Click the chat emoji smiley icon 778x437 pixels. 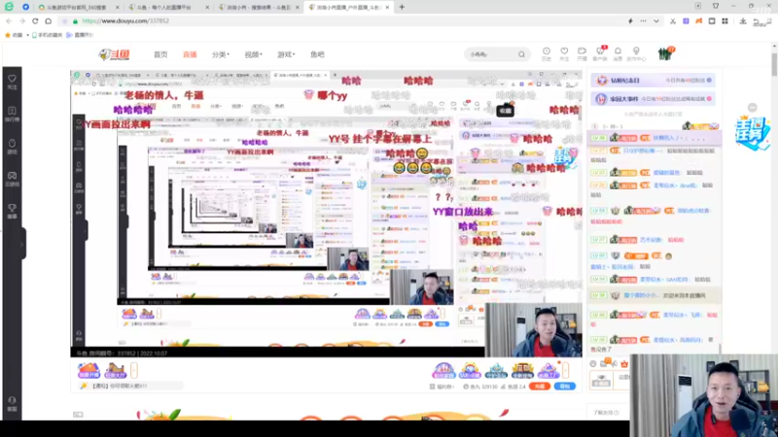[593, 363]
